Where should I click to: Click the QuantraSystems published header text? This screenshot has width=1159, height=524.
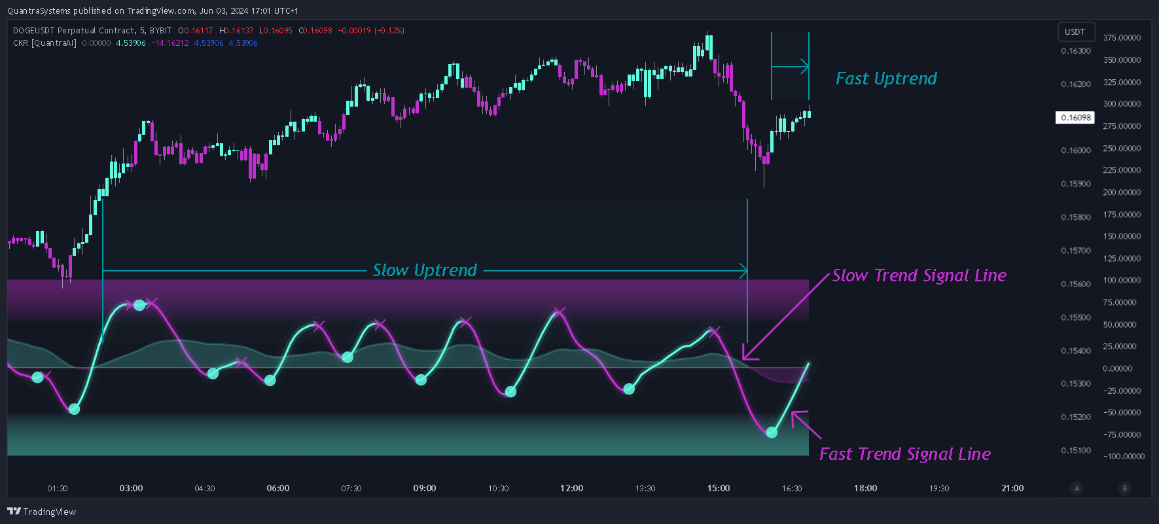152,11
